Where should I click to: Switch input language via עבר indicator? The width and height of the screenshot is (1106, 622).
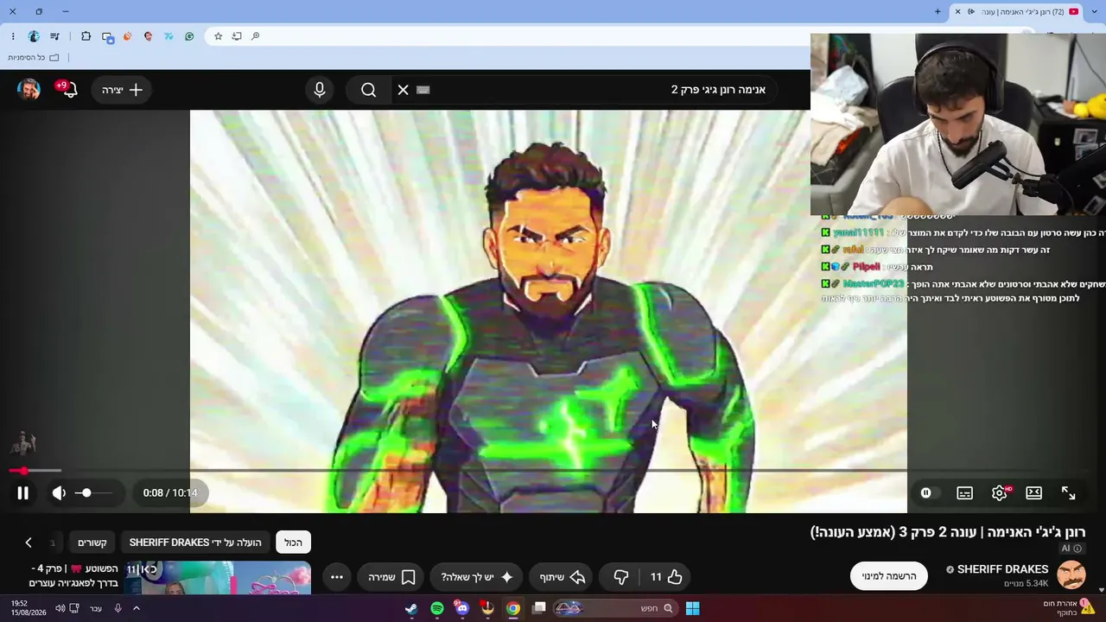click(96, 608)
